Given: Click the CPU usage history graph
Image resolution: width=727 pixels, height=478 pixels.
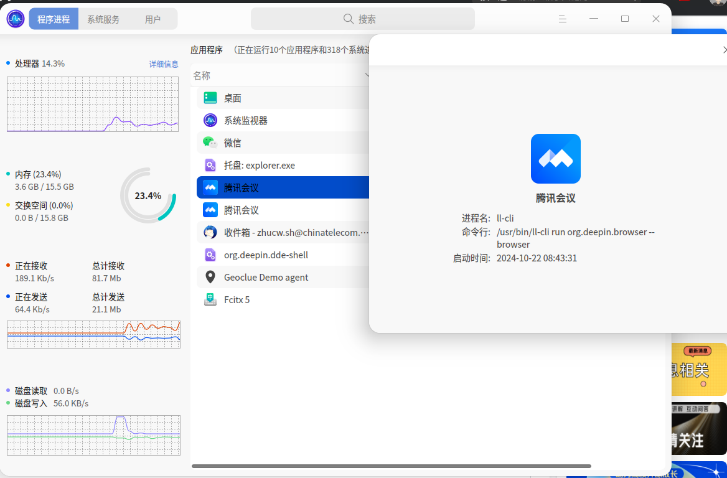Looking at the screenshot, I should (x=93, y=105).
